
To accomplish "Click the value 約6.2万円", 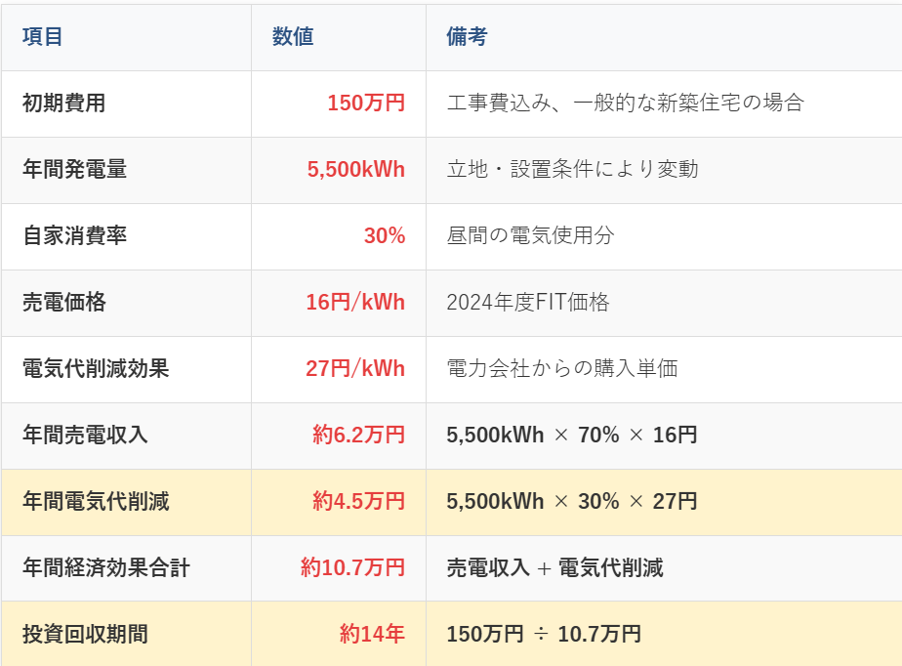I will [x=359, y=436].
